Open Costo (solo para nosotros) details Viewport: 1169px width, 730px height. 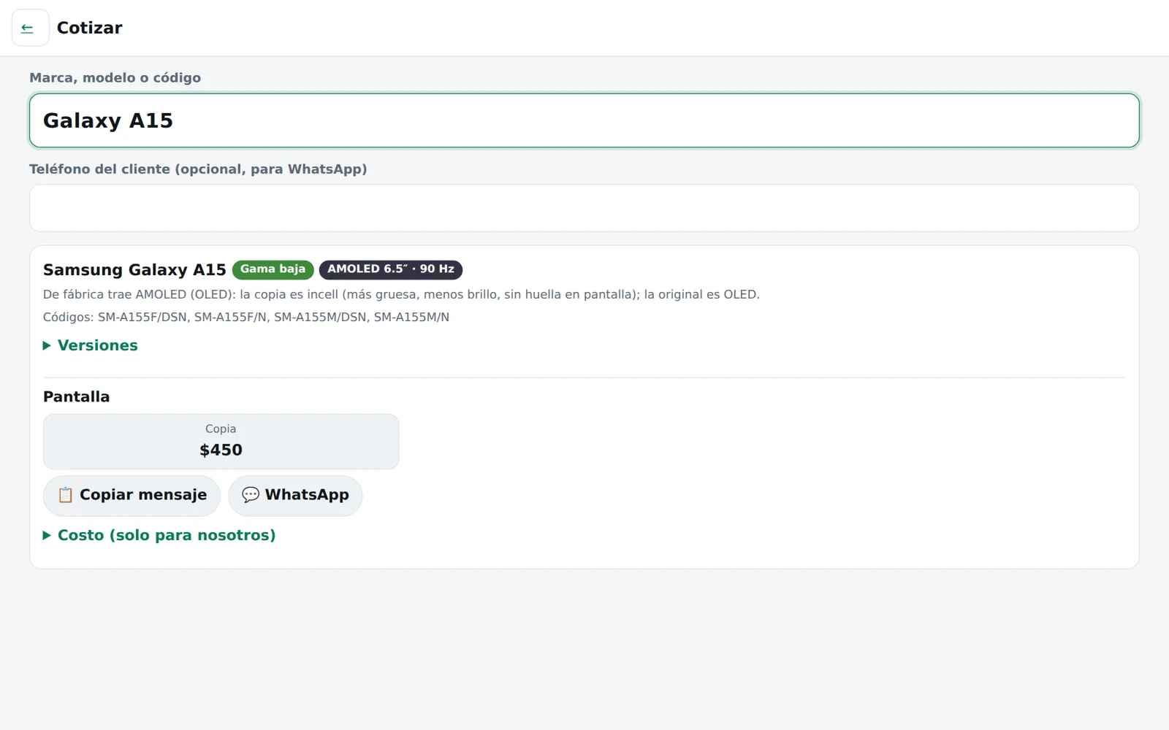(167, 535)
